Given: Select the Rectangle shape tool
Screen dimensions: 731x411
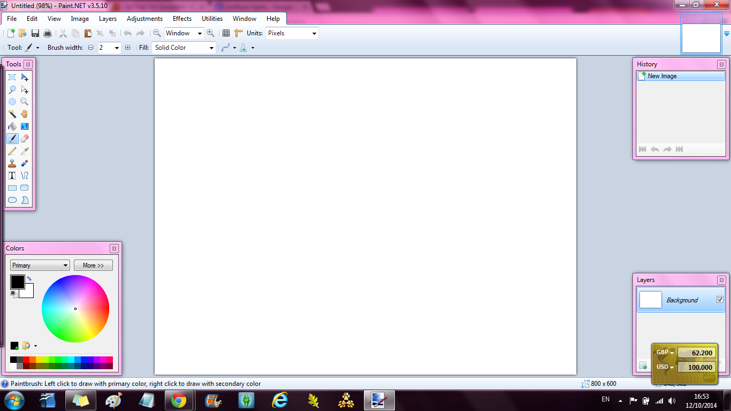Looking at the screenshot, I should pyautogui.click(x=12, y=188).
